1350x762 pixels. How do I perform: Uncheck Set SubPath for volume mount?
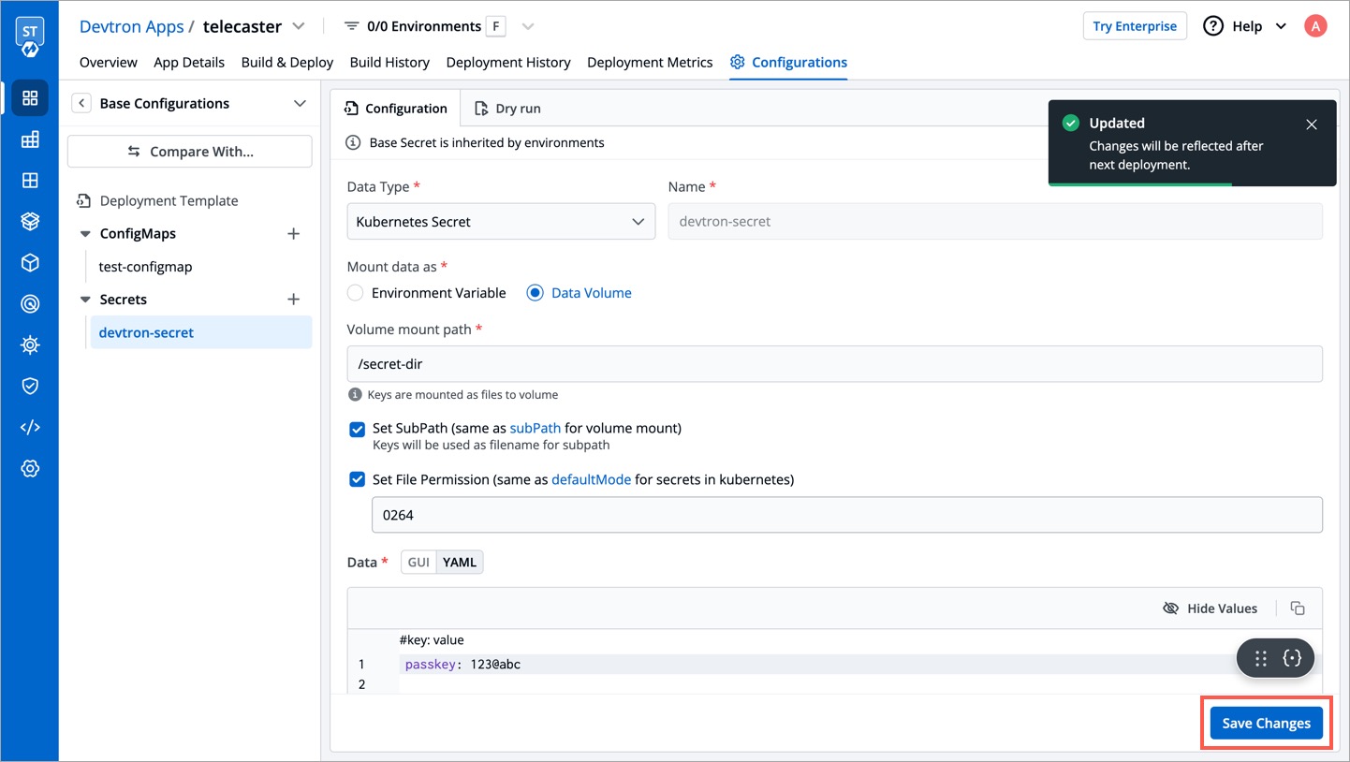357,429
